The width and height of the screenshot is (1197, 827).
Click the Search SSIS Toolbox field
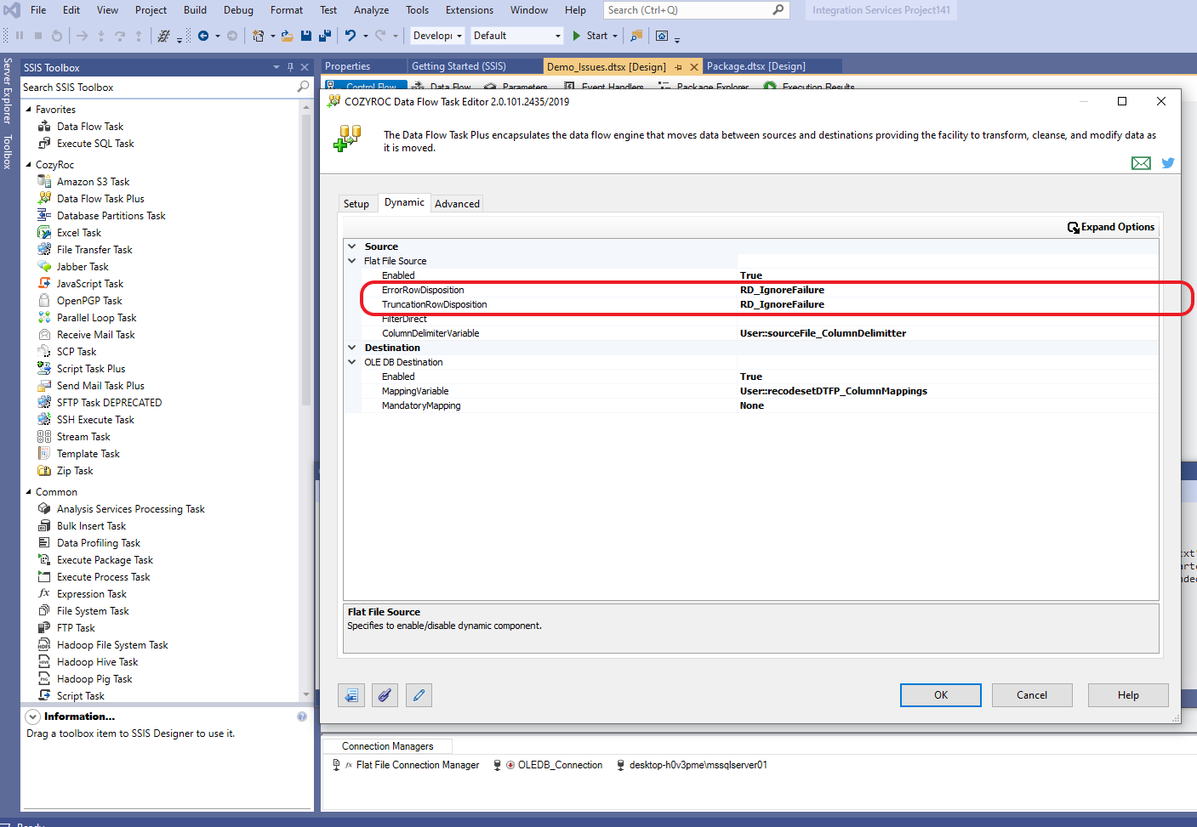click(158, 87)
